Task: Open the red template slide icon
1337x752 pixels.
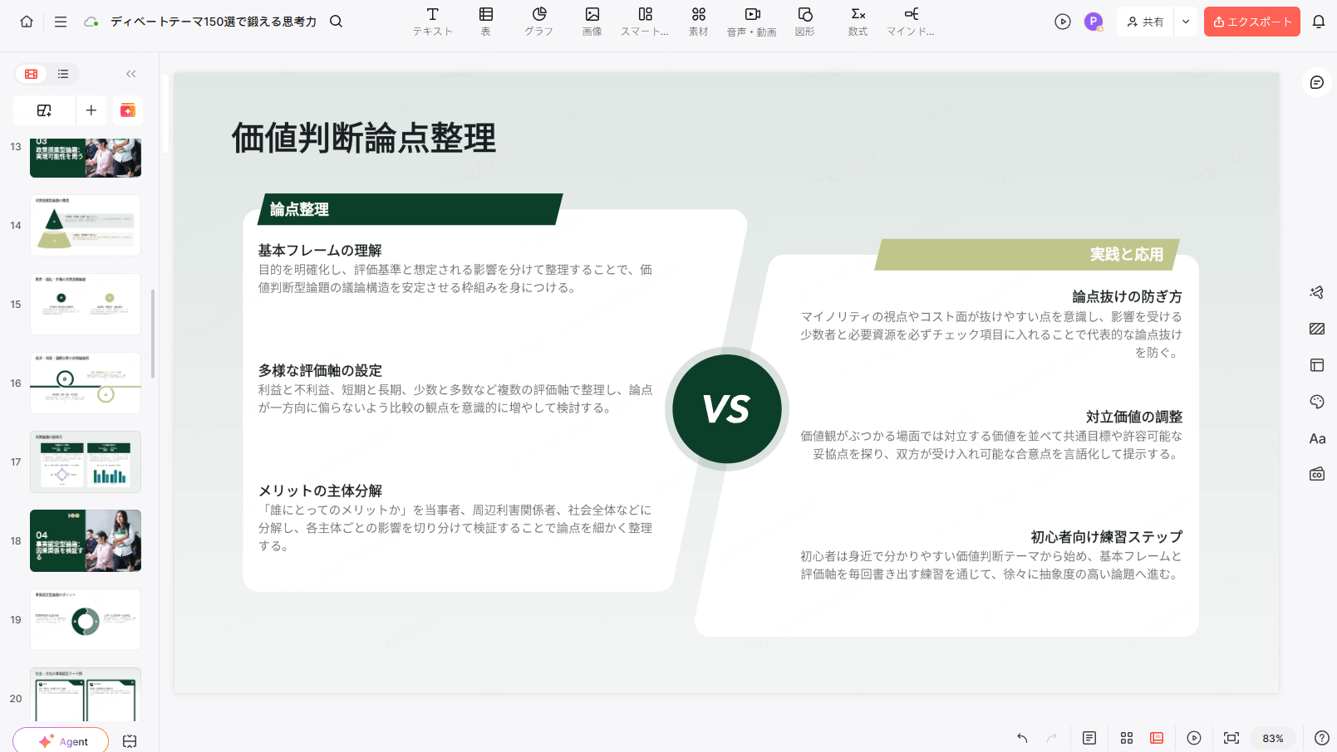Action: 128,110
